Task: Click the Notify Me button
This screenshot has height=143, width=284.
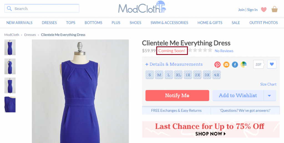Action: pyautogui.click(x=177, y=95)
